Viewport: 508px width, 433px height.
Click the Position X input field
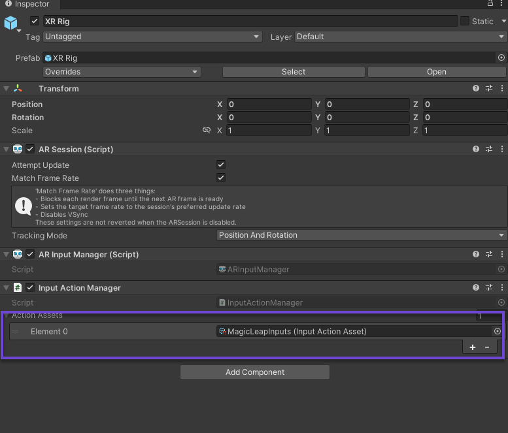269,104
